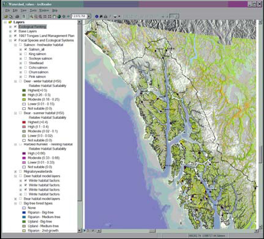
Task: Click the layer panel scroll down arrow
Action: pyautogui.click(x=80, y=230)
